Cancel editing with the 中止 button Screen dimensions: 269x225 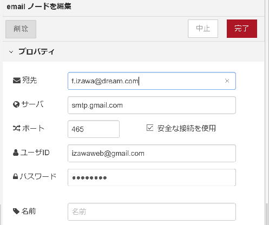203,29
